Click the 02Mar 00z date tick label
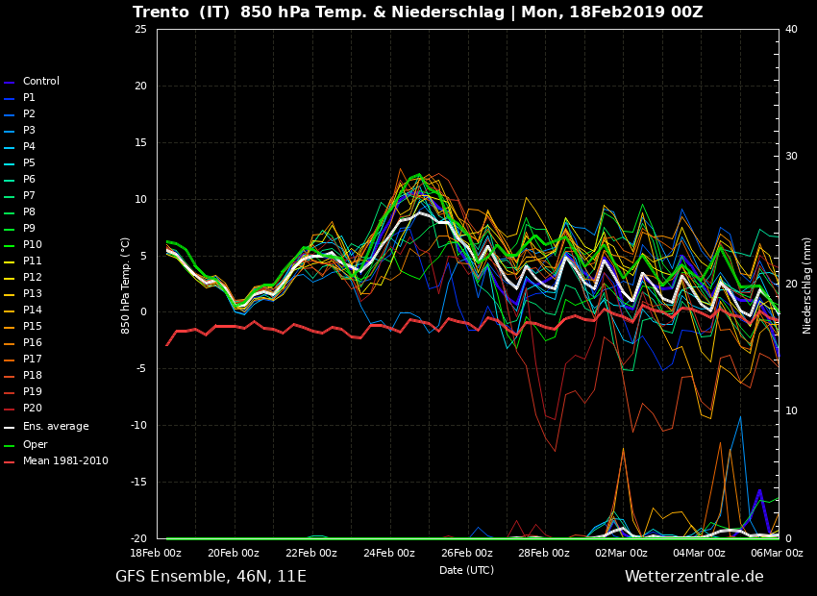The image size is (817, 596). [621, 553]
